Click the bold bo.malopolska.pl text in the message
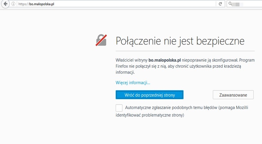Viewport: 262px width, 144px height. point(165,60)
